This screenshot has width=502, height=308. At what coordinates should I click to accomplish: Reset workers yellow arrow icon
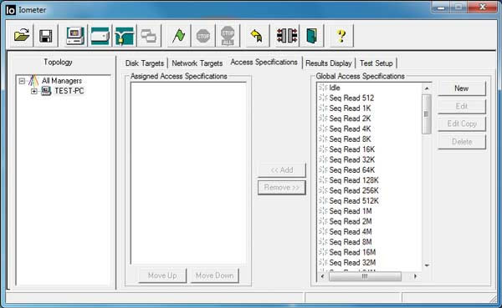[x=257, y=35]
